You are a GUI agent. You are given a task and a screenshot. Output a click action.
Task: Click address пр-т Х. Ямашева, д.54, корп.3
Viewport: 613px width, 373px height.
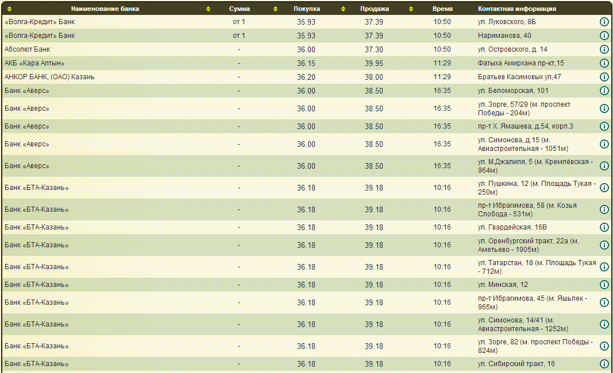pyautogui.click(x=526, y=126)
